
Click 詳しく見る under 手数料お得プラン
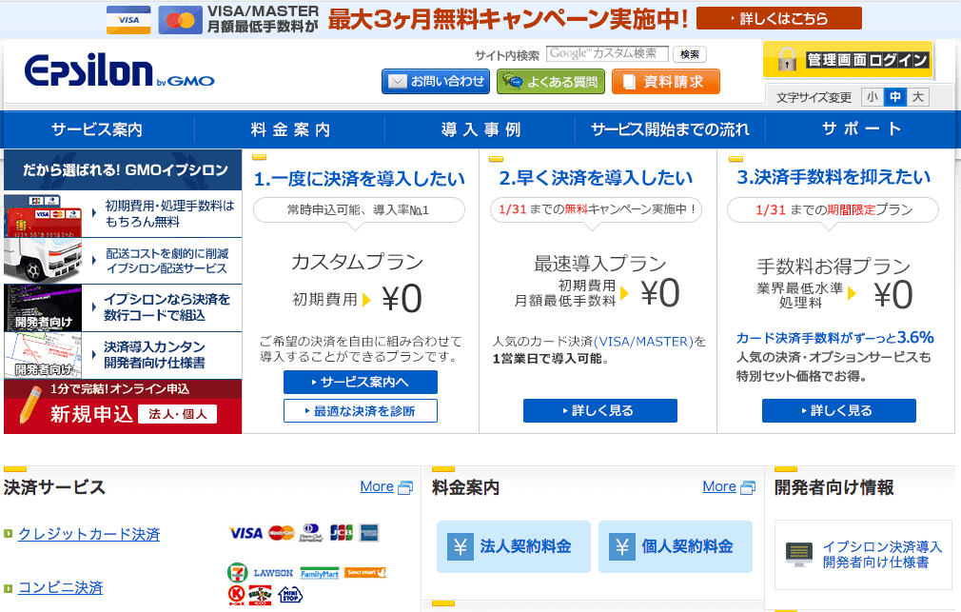[x=839, y=411]
